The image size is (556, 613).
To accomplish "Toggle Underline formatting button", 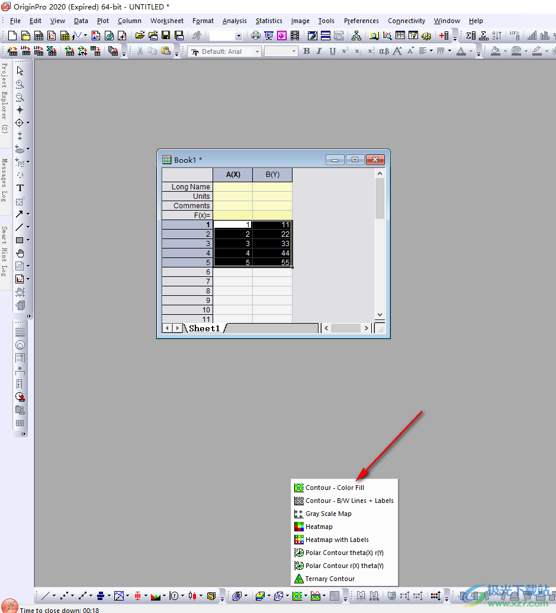I will (x=332, y=51).
